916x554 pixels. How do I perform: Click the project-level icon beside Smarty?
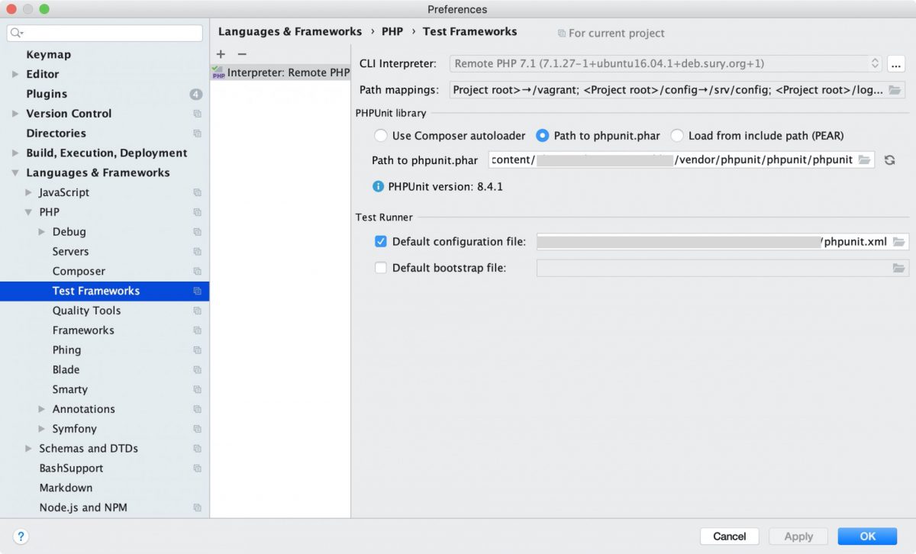(197, 390)
